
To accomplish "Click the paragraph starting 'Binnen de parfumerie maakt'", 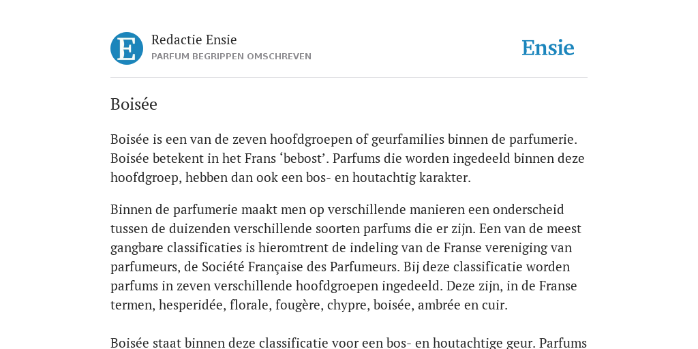I will [x=346, y=257].
